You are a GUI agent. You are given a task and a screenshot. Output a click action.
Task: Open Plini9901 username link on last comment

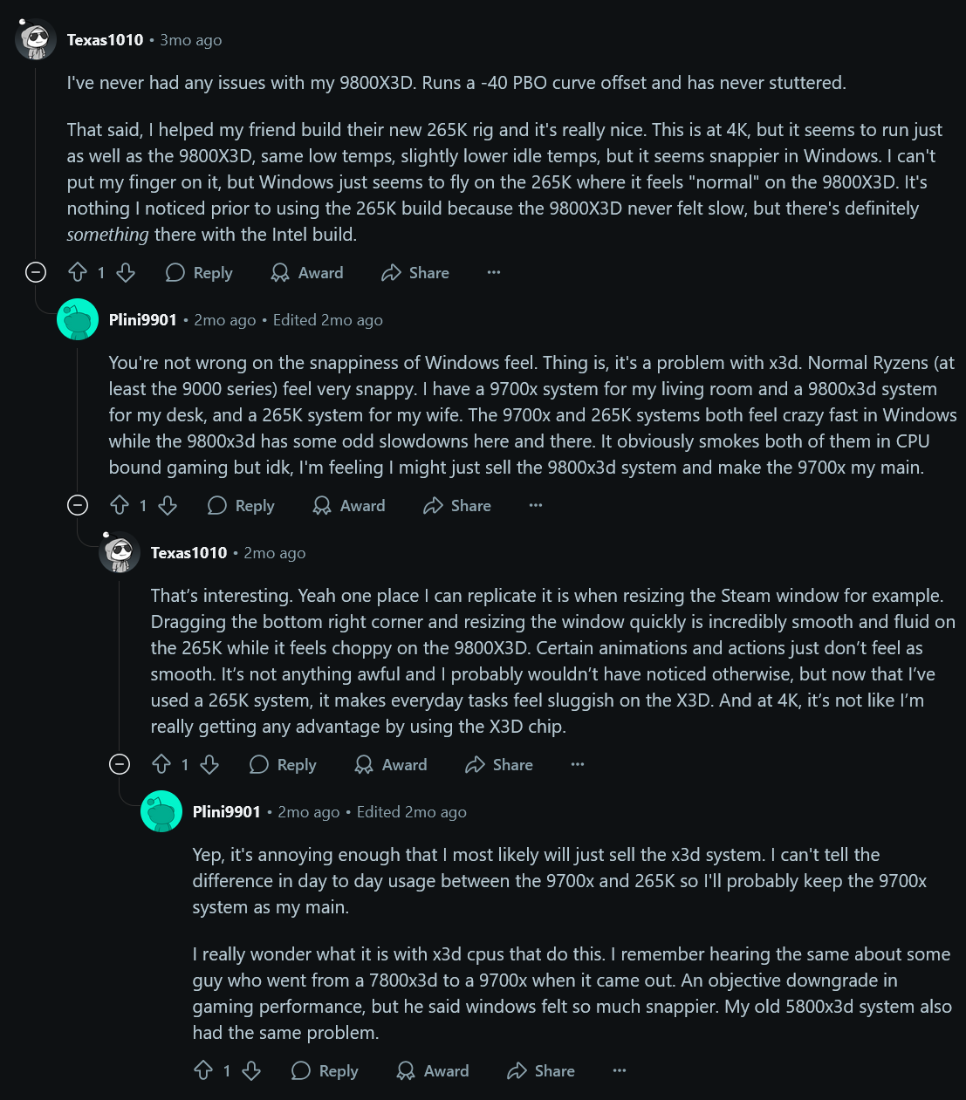[226, 812]
